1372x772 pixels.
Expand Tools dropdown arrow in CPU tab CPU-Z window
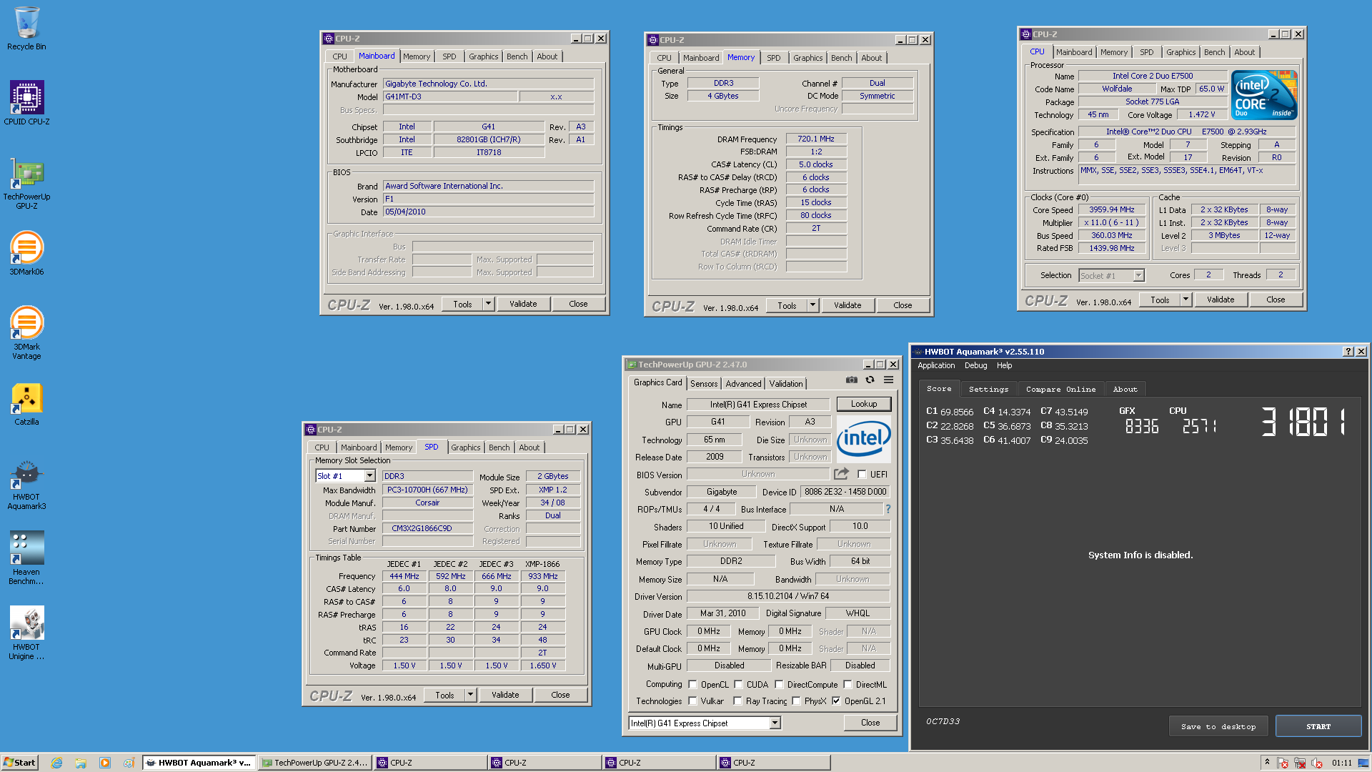tap(1186, 300)
